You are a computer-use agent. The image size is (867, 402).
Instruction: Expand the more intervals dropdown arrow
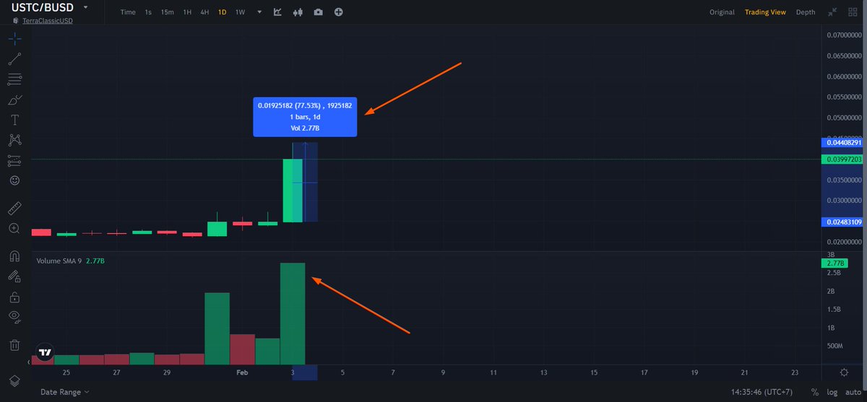[259, 12]
